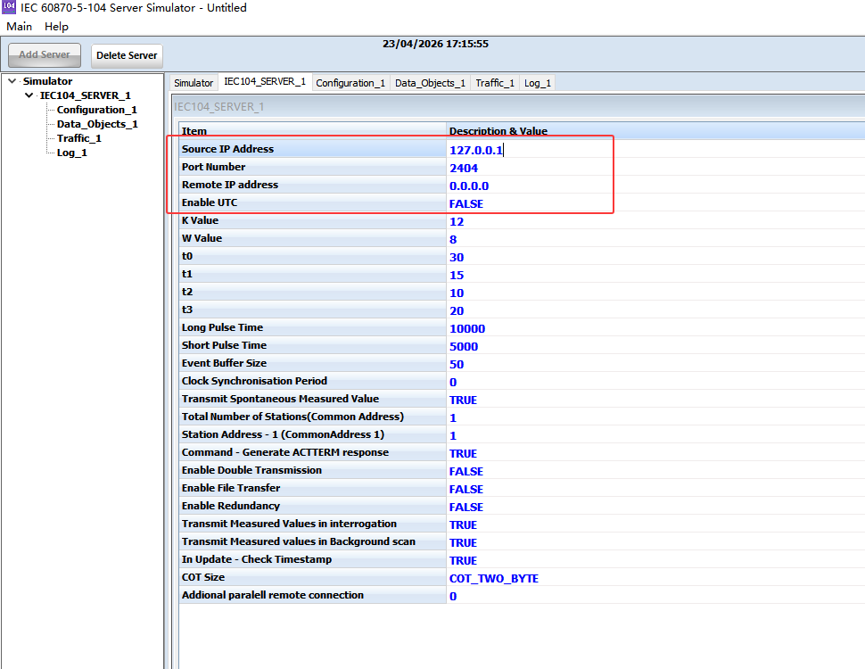Select Log_1 in the tree
This screenshot has height=669, width=865.
(x=71, y=153)
